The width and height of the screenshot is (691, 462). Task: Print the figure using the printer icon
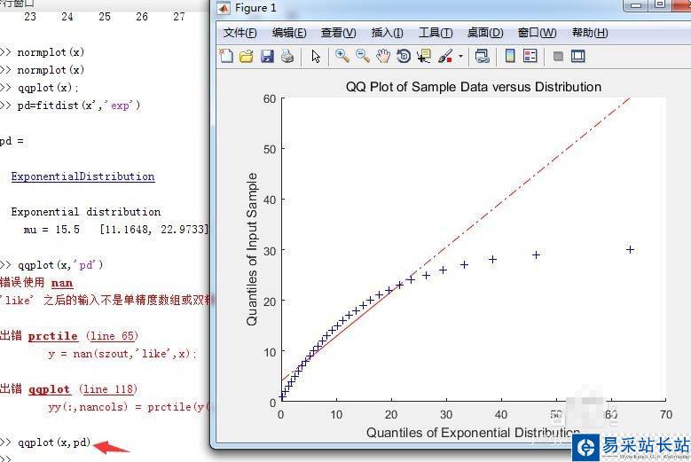[x=287, y=57]
